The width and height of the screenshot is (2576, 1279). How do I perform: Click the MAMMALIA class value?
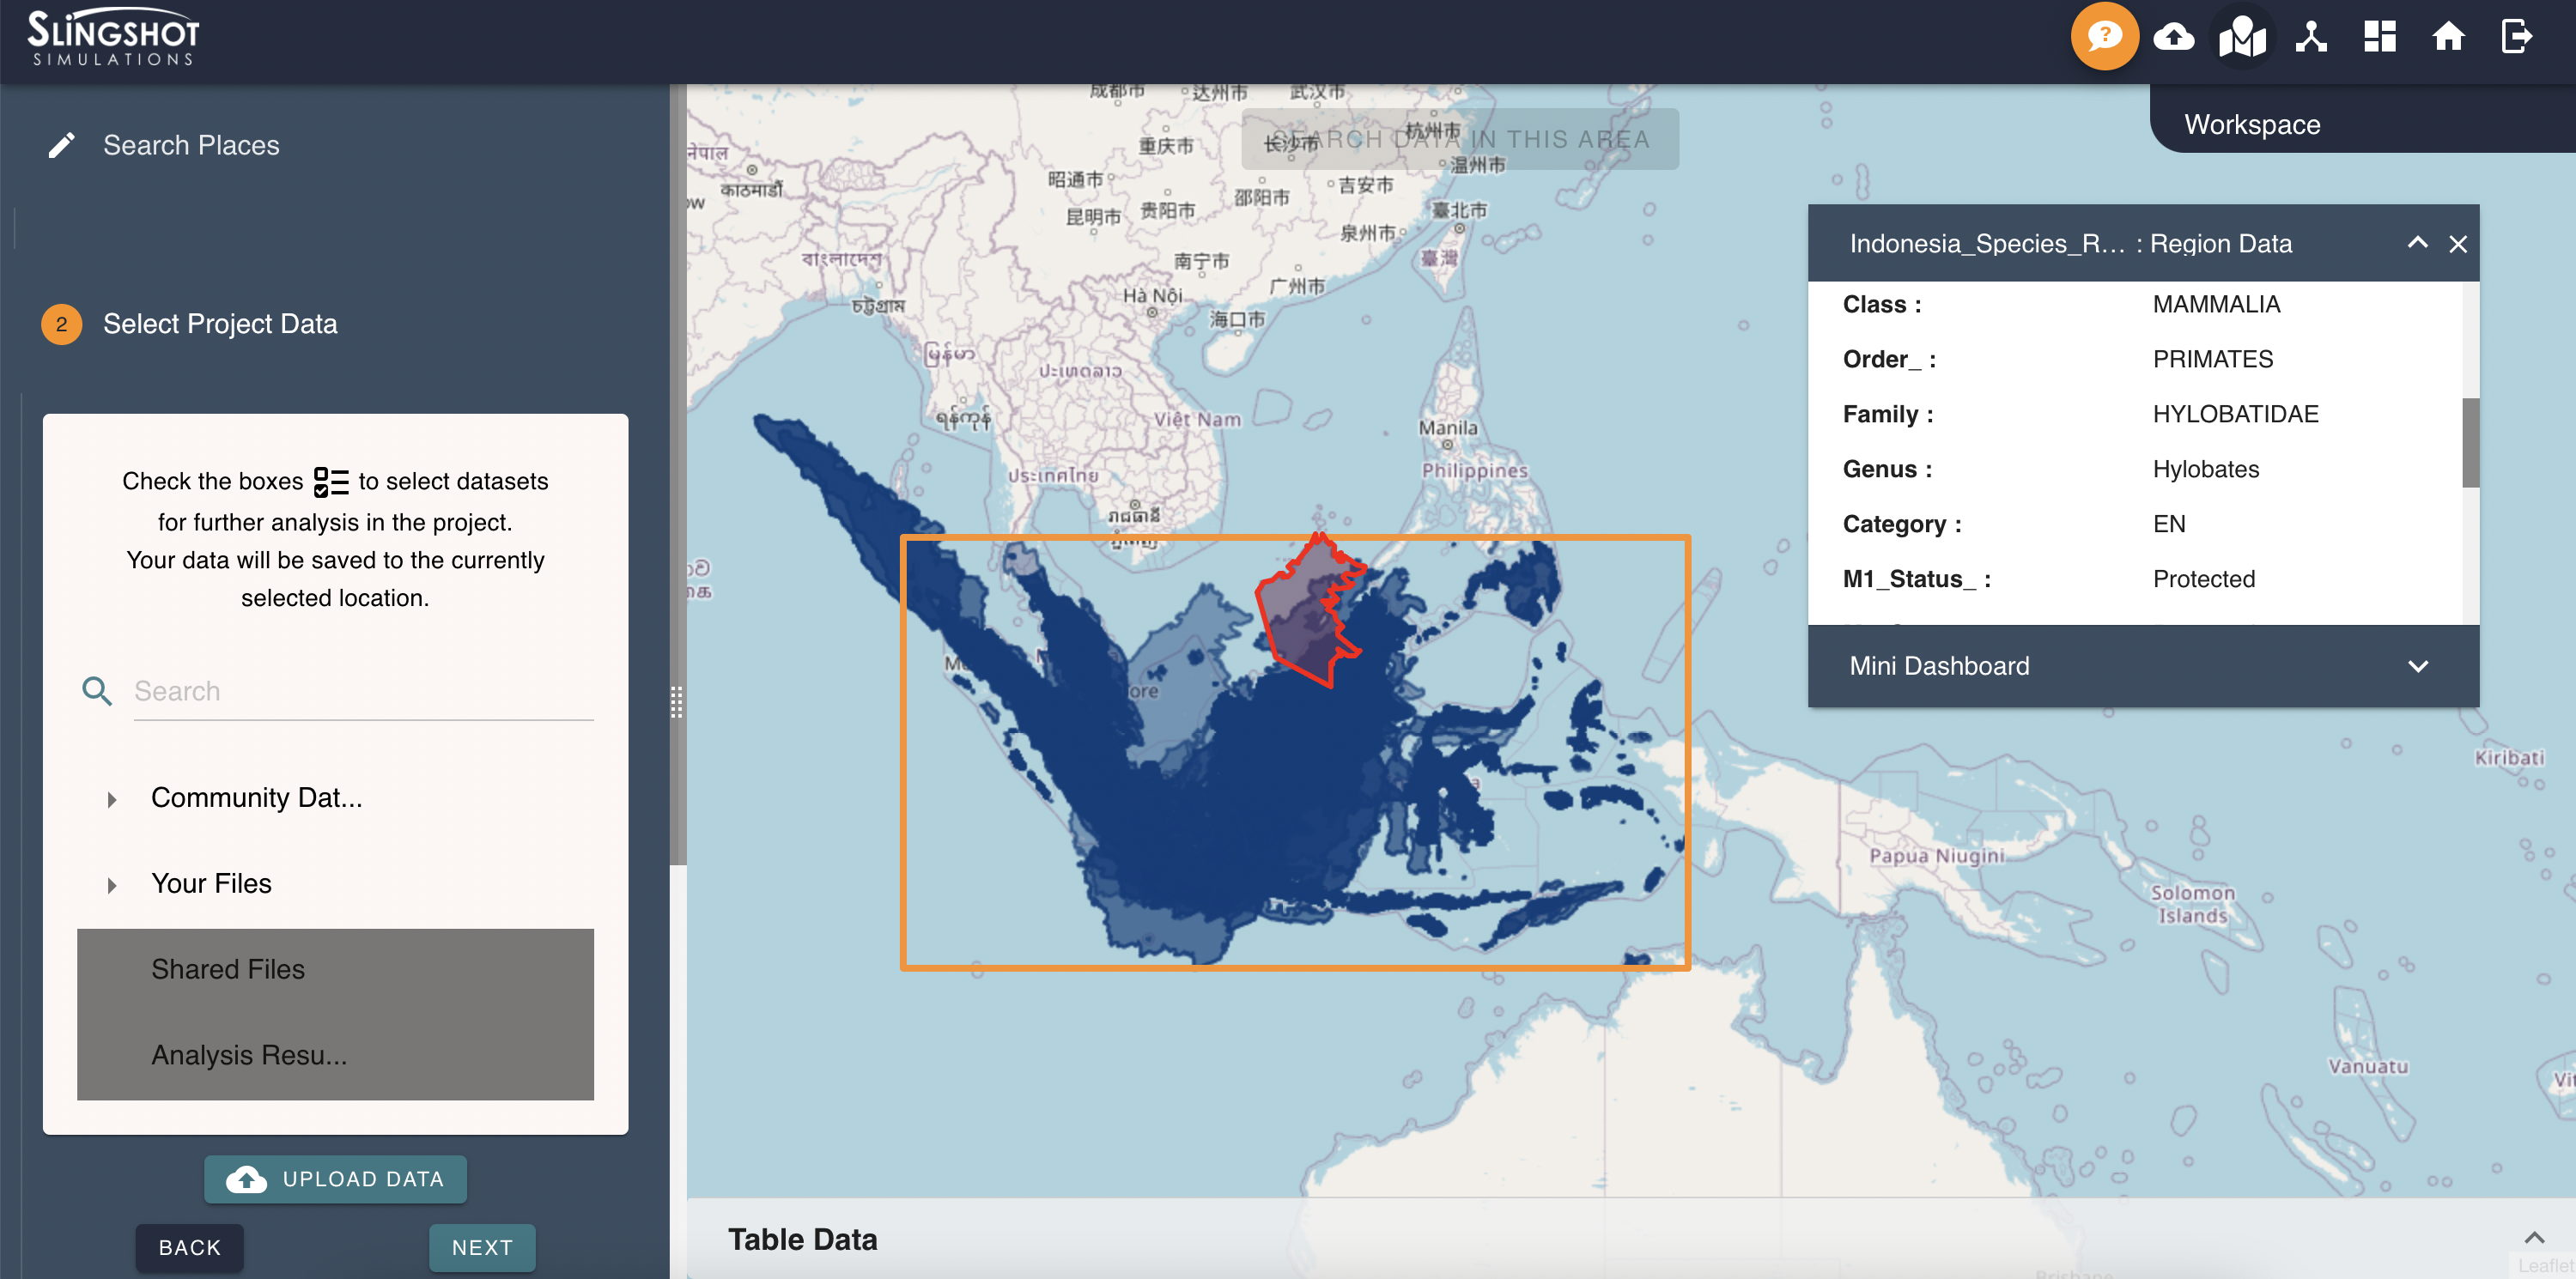point(2216,304)
